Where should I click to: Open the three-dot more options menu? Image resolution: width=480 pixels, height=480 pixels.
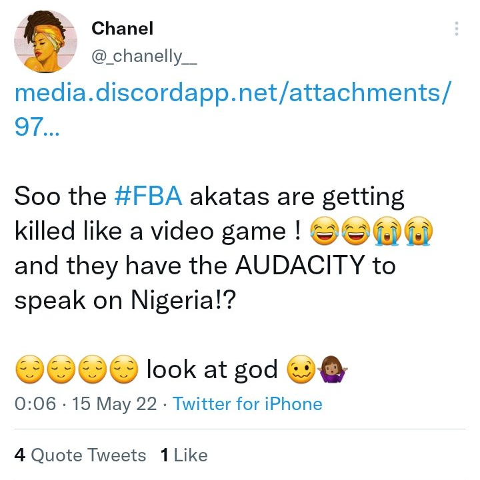[x=457, y=29]
